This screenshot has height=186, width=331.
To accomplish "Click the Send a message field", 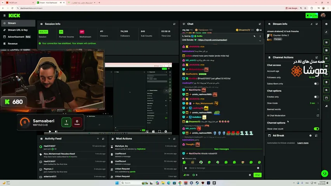I will (222, 168).
